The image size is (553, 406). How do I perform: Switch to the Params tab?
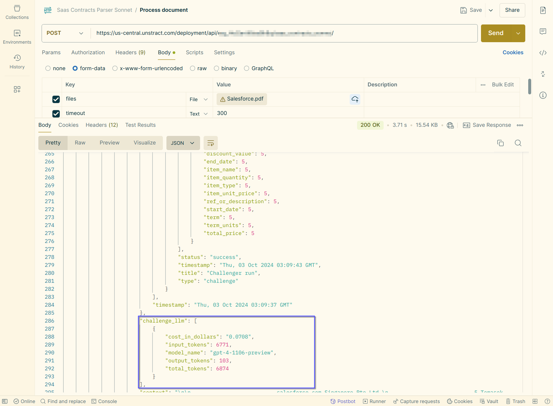pyautogui.click(x=51, y=52)
